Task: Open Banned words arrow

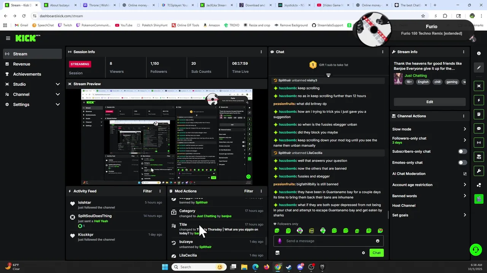Action: point(465,196)
